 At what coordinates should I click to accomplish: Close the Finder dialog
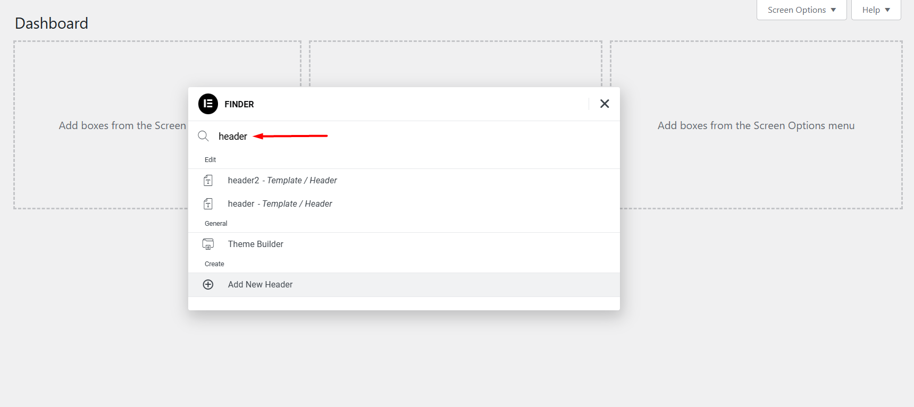pyautogui.click(x=605, y=104)
